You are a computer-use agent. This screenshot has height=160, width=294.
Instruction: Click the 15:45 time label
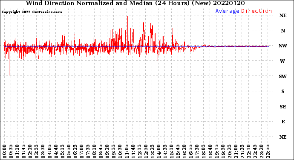point(178,151)
